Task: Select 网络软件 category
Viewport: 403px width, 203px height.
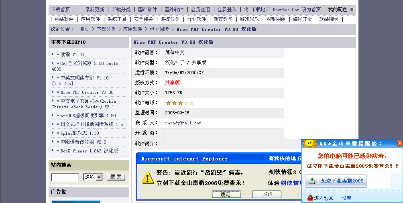Action: 64,19
